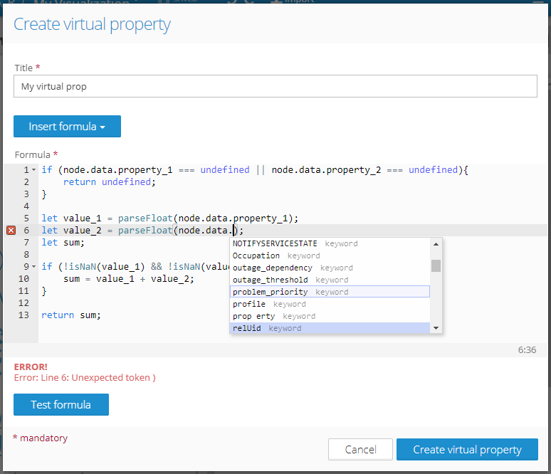The width and height of the screenshot is (551, 474).
Task: Select NOTIFYSERVICESTATE from autocomplete list
Action: pyautogui.click(x=275, y=243)
